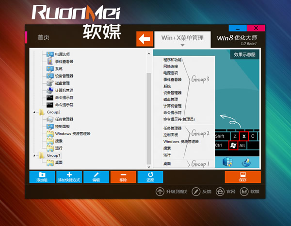Open the Win+X菜单管理 tab dropdown
Image resolution: width=291 pixels, height=226 pixels.
(x=182, y=38)
